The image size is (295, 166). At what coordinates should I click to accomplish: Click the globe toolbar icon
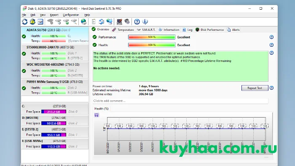84,22
